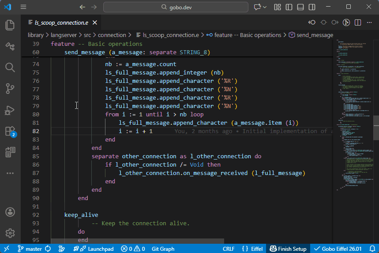This screenshot has height=253, width=379.
Task: Open the Explorer view in activity bar
Action: (x=10, y=25)
